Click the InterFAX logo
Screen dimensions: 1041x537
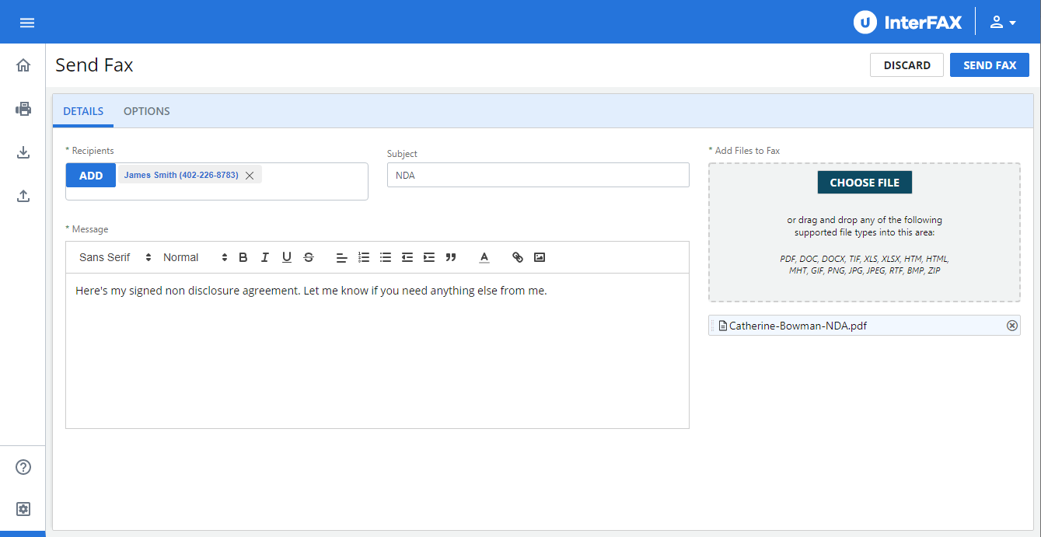click(x=907, y=23)
